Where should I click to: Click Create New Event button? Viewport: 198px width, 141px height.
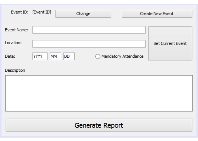coord(157,14)
